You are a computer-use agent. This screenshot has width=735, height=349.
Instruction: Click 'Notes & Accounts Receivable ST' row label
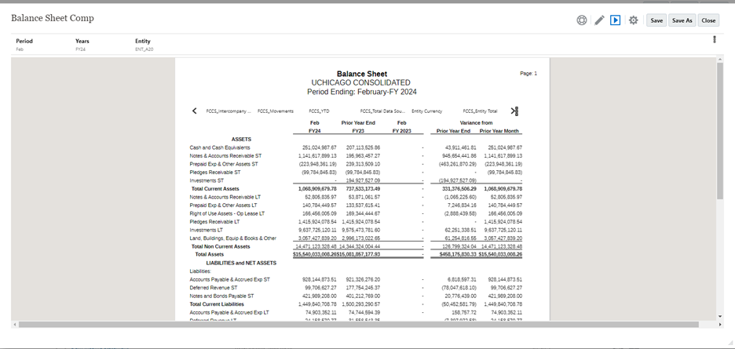click(225, 155)
